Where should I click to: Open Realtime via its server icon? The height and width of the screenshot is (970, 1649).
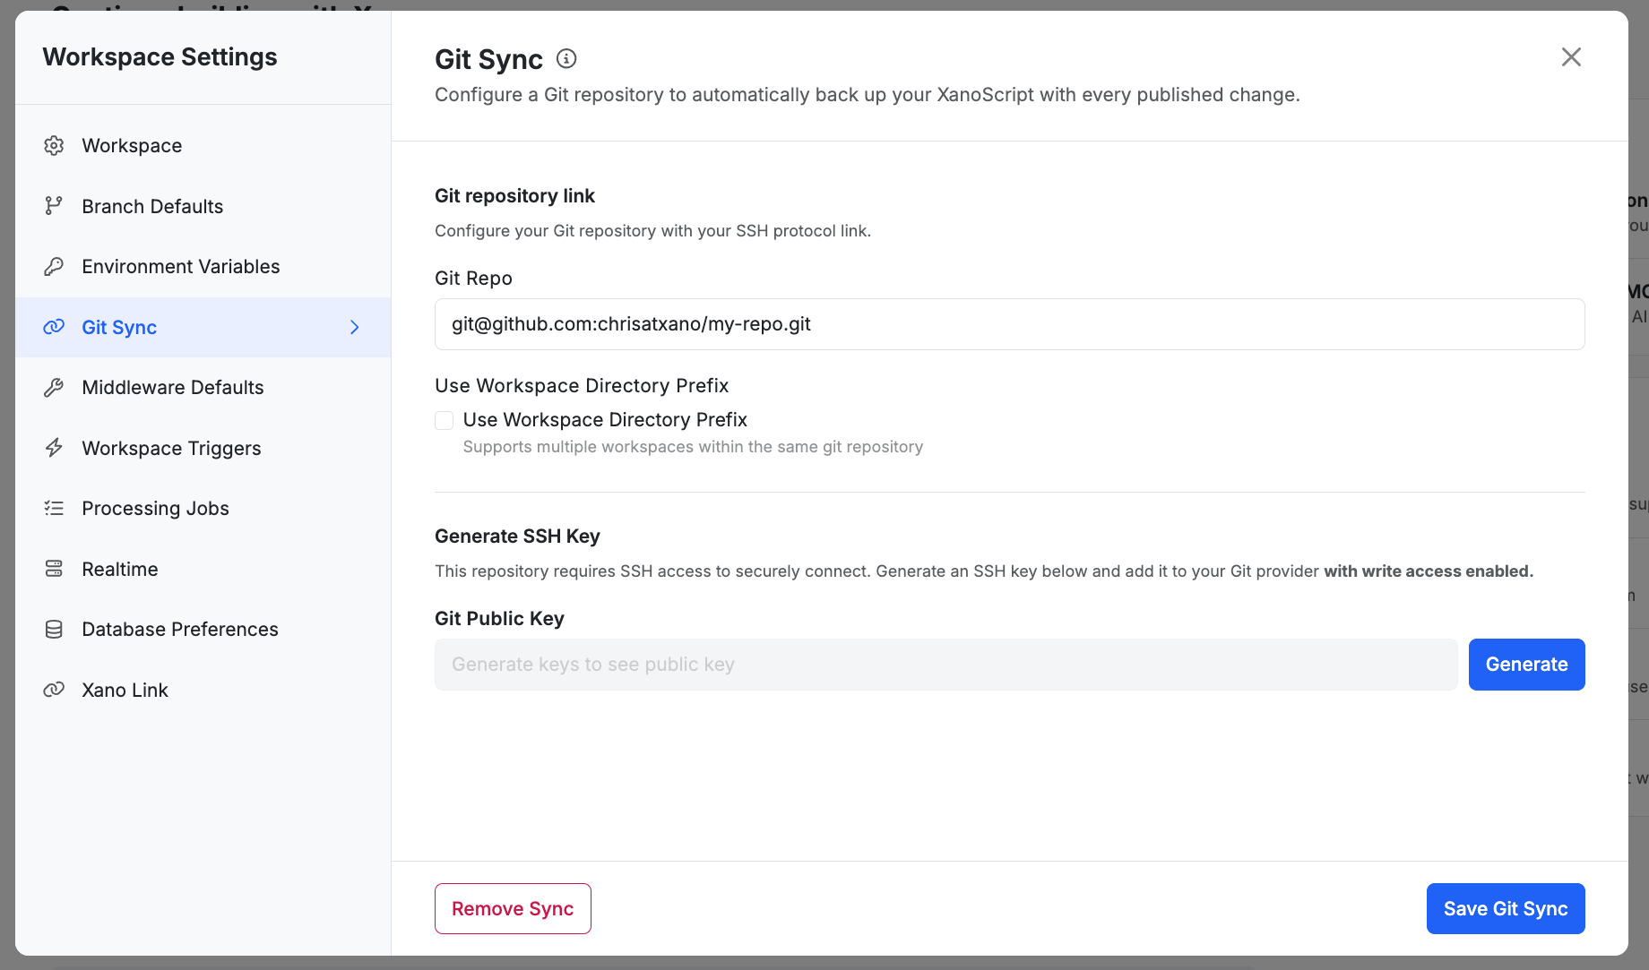point(55,569)
